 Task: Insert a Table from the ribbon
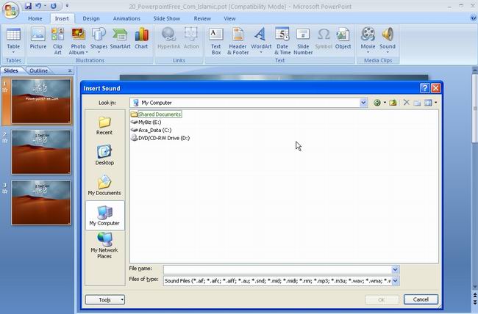(13, 40)
